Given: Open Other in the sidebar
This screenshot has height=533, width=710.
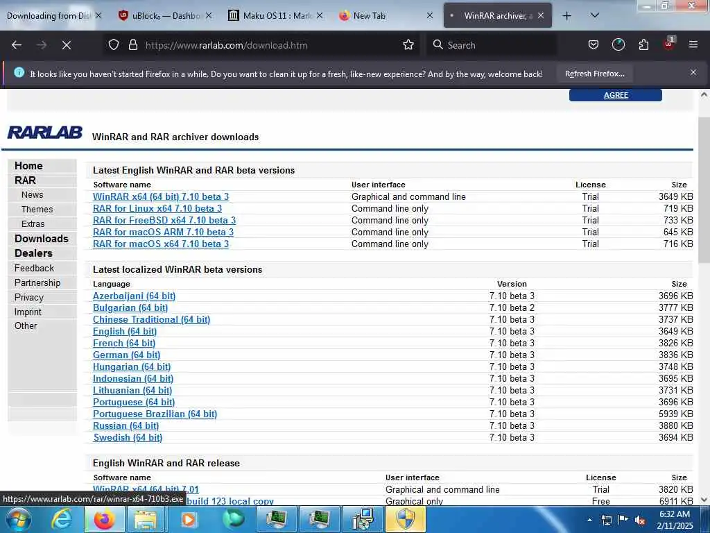Looking at the screenshot, I should pyautogui.click(x=26, y=326).
